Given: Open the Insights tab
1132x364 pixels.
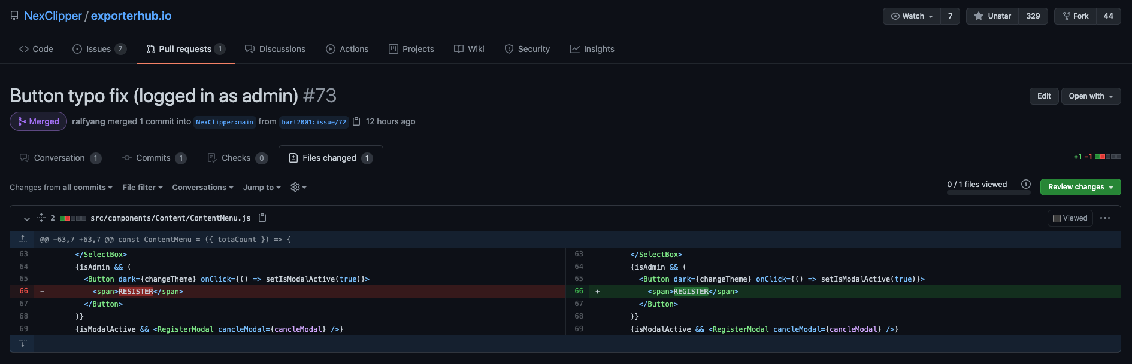Looking at the screenshot, I should click(592, 49).
